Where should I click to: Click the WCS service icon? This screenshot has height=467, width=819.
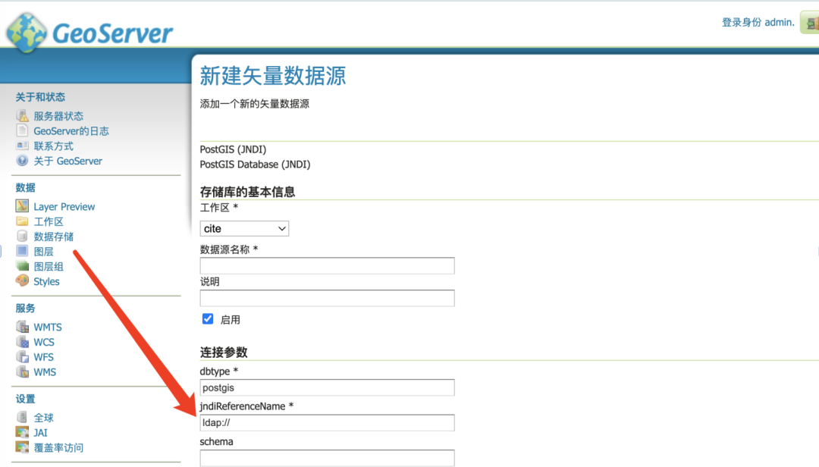pyautogui.click(x=22, y=342)
